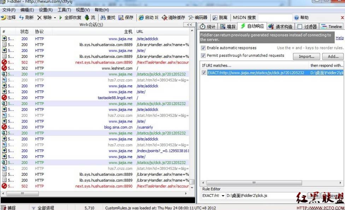Click the 5,710 session count in status bar
Viewport: 345px width, 210px height.
(x=89, y=208)
